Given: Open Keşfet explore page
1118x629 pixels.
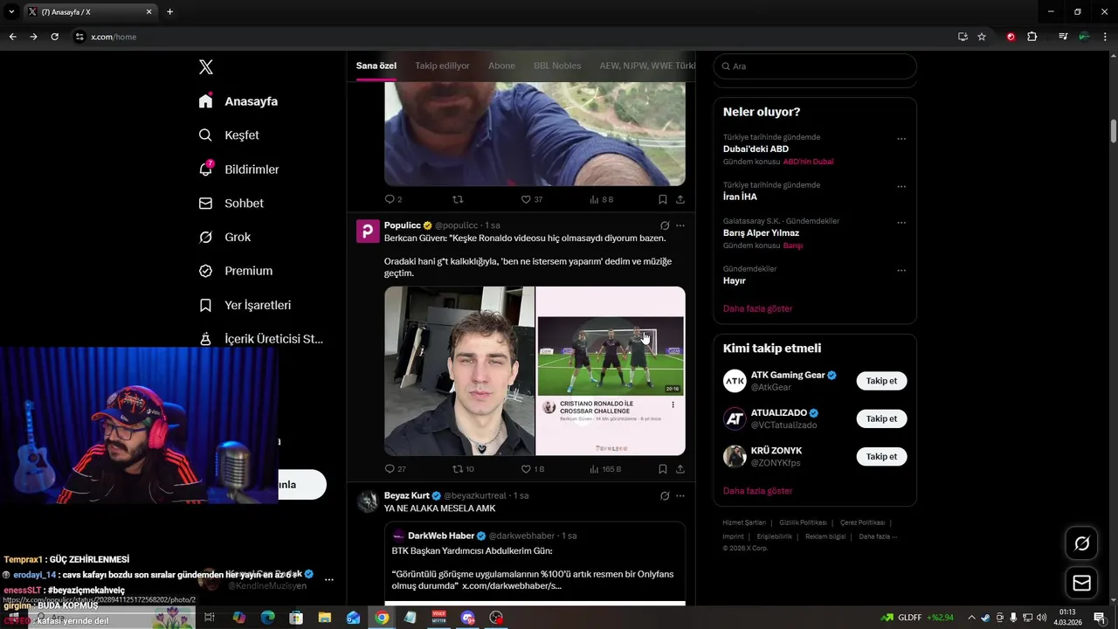Looking at the screenshot, I should click(x=229, y=135).
